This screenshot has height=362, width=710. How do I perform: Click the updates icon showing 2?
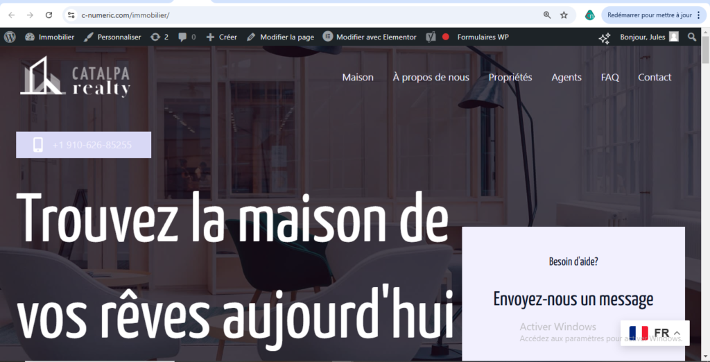point(159,37)
